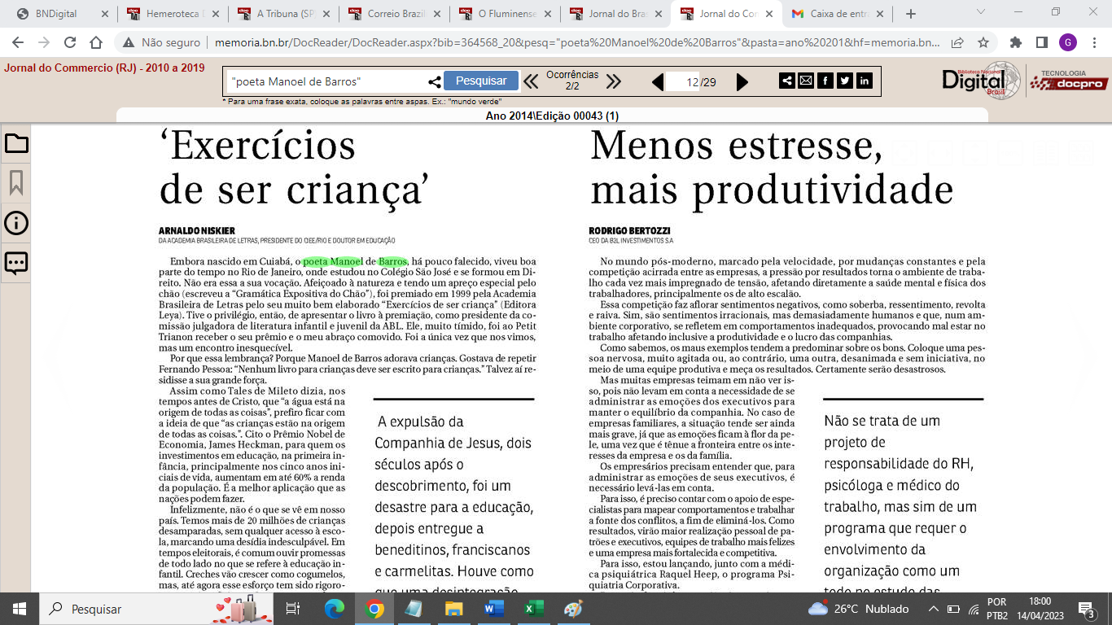Screen dimensions: 1112x625
Task: Go to the previous page with left triangle arrow
Action: (x=658, y=81)
